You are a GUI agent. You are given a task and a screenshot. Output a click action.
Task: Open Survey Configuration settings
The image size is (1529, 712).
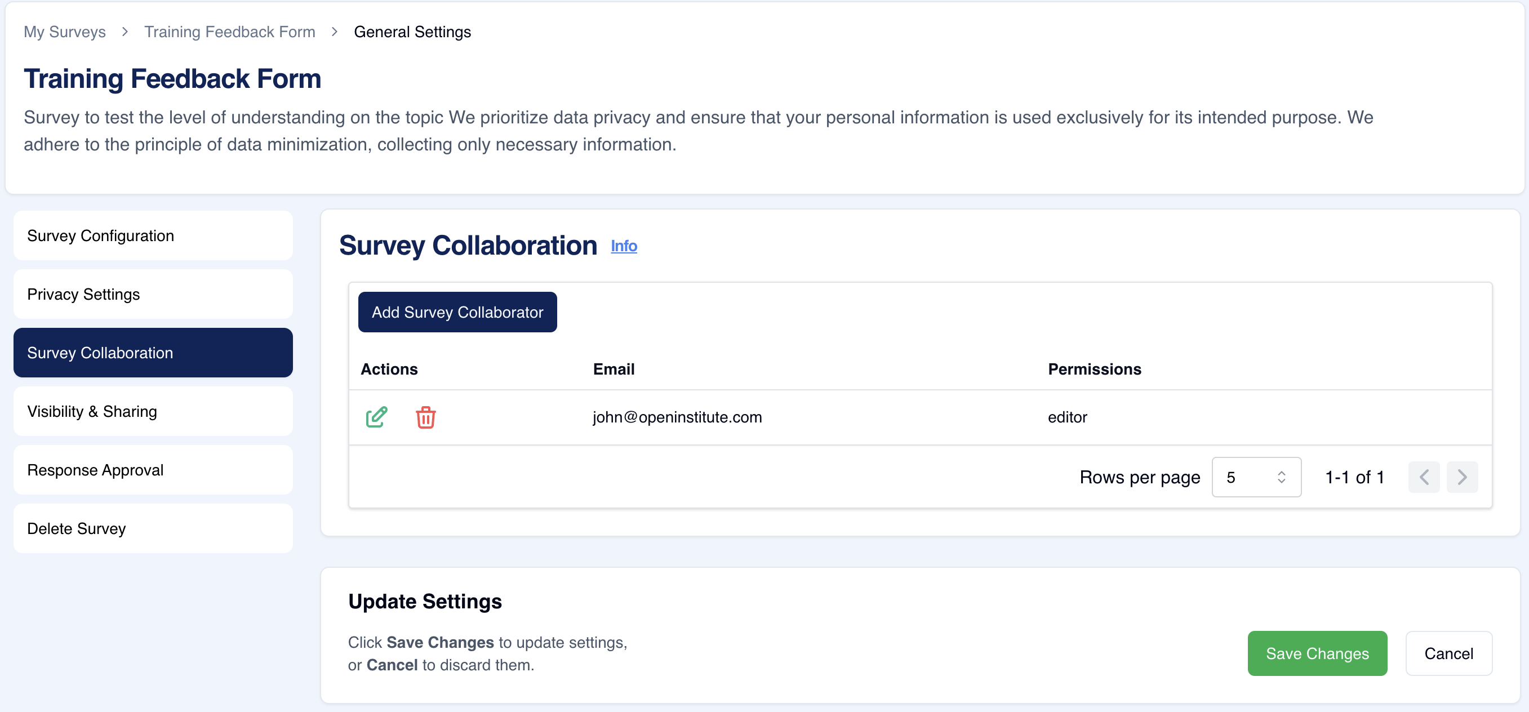point(153,235)
